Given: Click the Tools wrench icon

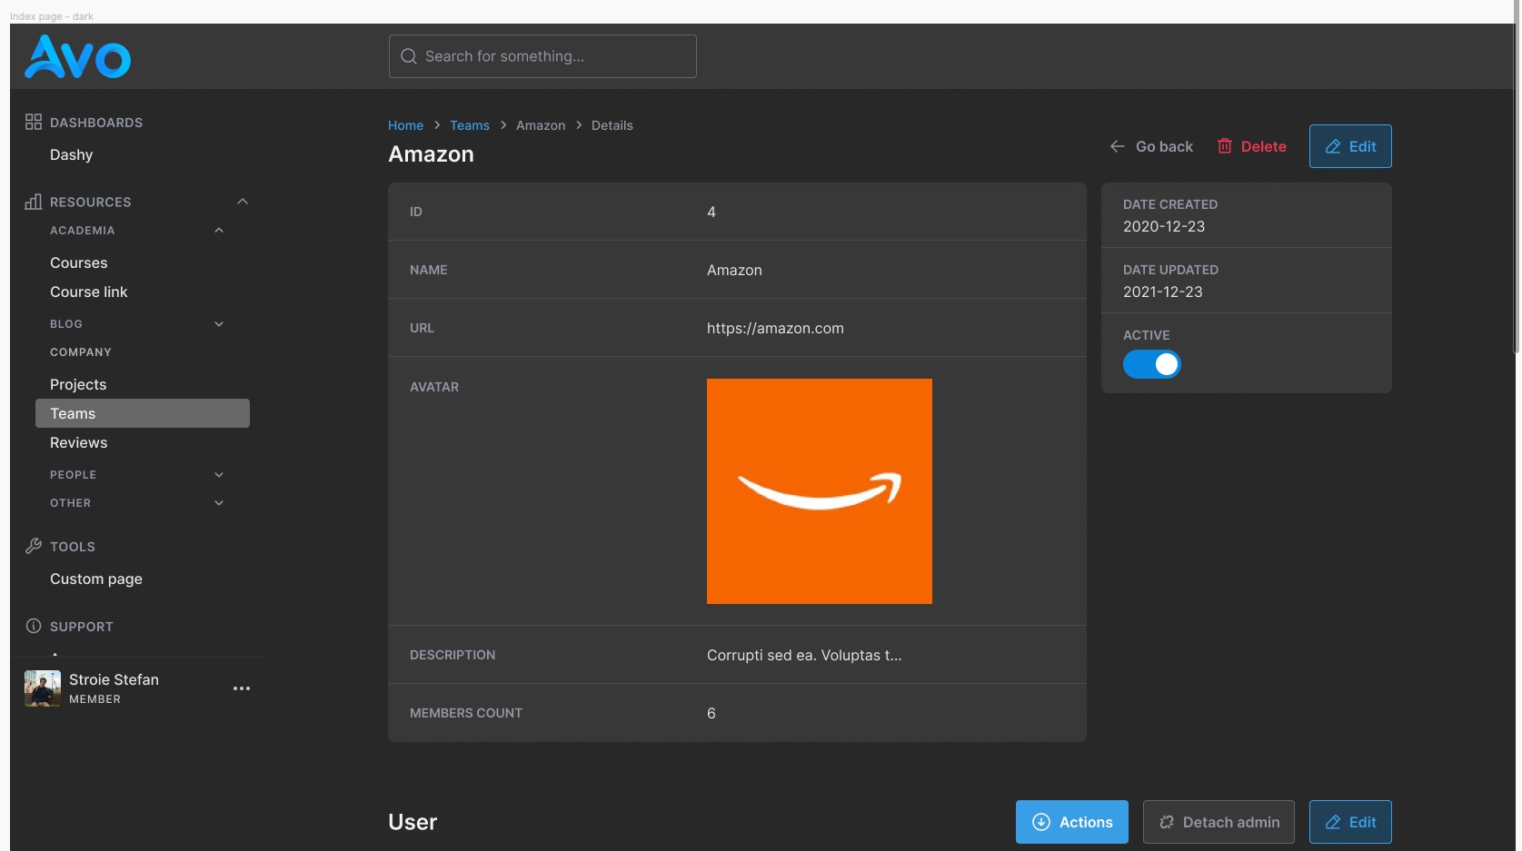Looking at the screenshot, I should pyautogui.click(x=34, y=546).
